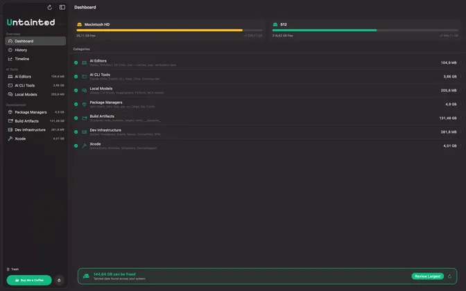
Task: Toggle the sidebar panel icon
Action: pyautogui.click(x=62, y=7)
